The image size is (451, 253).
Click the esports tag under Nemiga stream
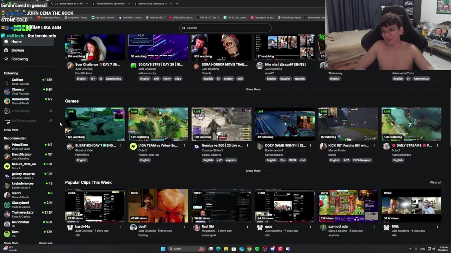tap(231, 160)
